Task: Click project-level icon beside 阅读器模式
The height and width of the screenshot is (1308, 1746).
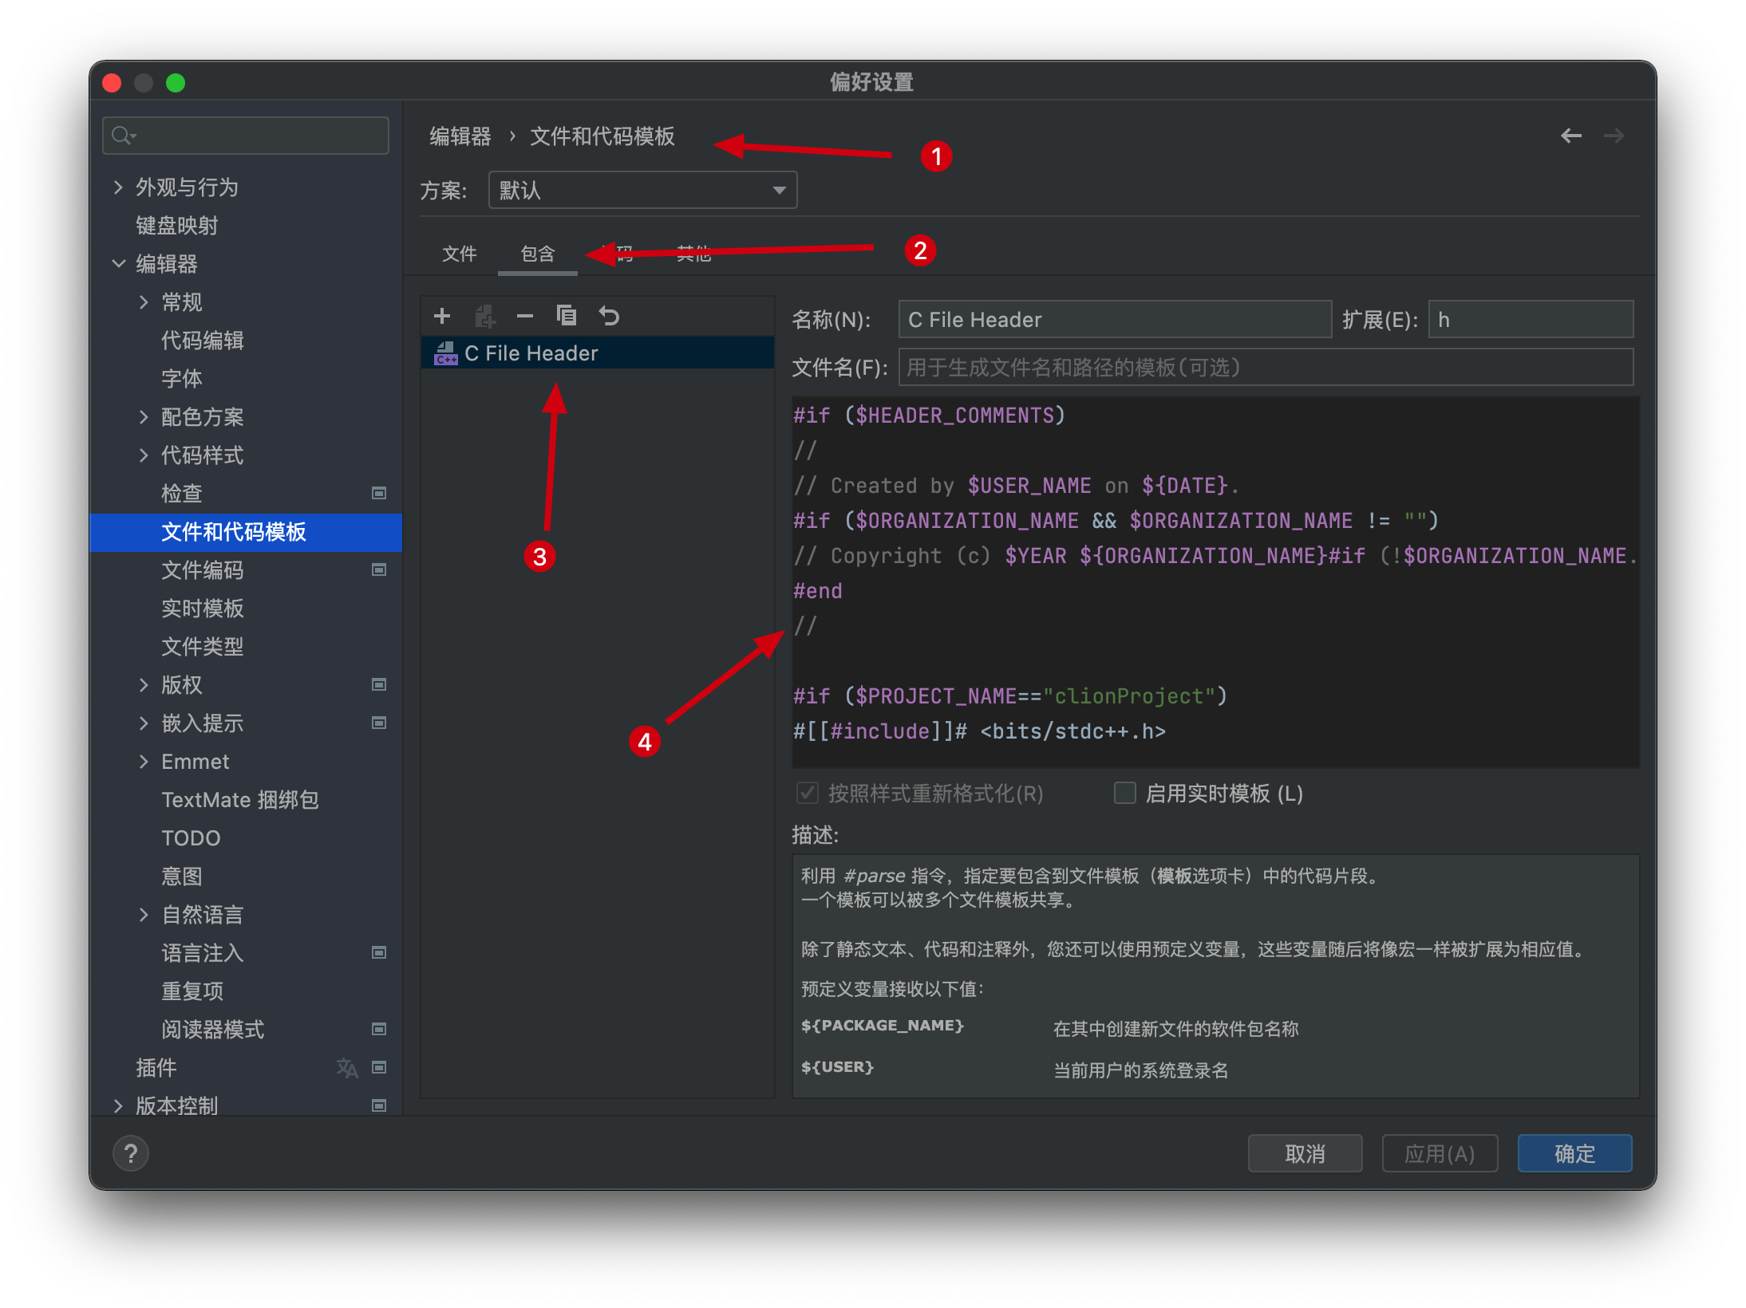Action: click(x=379, y=1029)
